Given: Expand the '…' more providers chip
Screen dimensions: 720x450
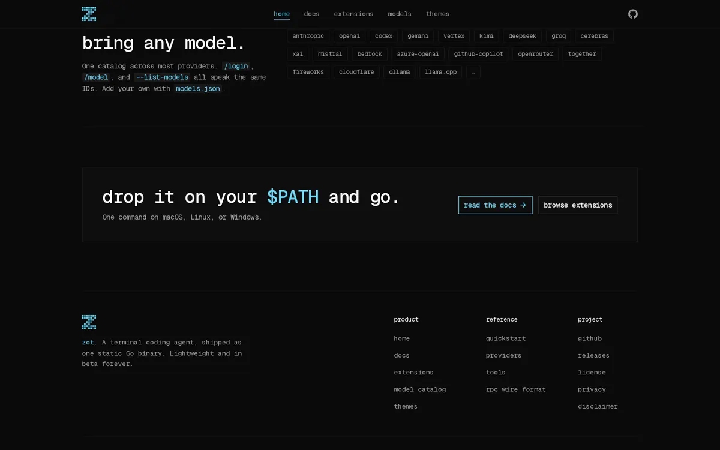Looking at the screenshot, I should click(x=473, y=72).
